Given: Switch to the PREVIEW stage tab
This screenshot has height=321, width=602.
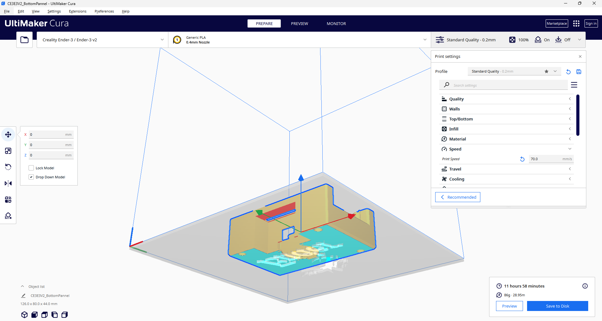Looking at the screenshot, I should (299, 23).
